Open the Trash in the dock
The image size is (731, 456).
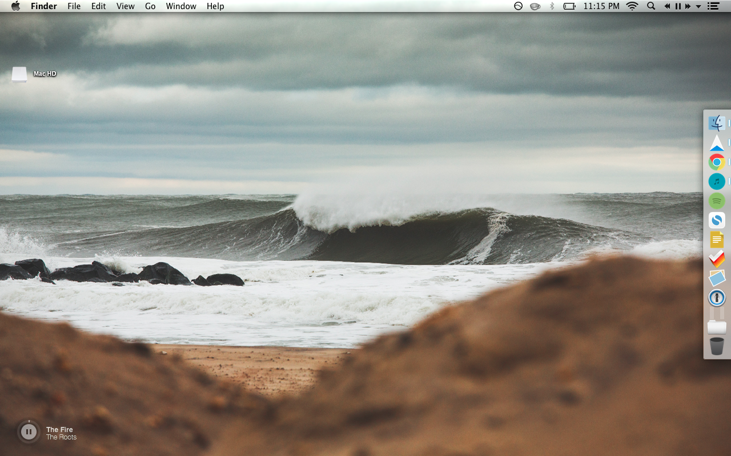(717, 346)
